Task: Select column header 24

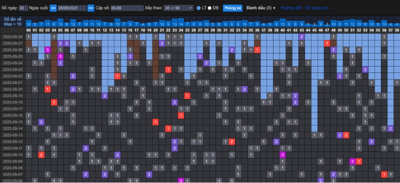Action: point(181,30)
